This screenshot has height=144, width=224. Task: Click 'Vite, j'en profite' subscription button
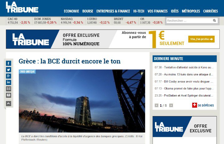click(x=201, y=39)
